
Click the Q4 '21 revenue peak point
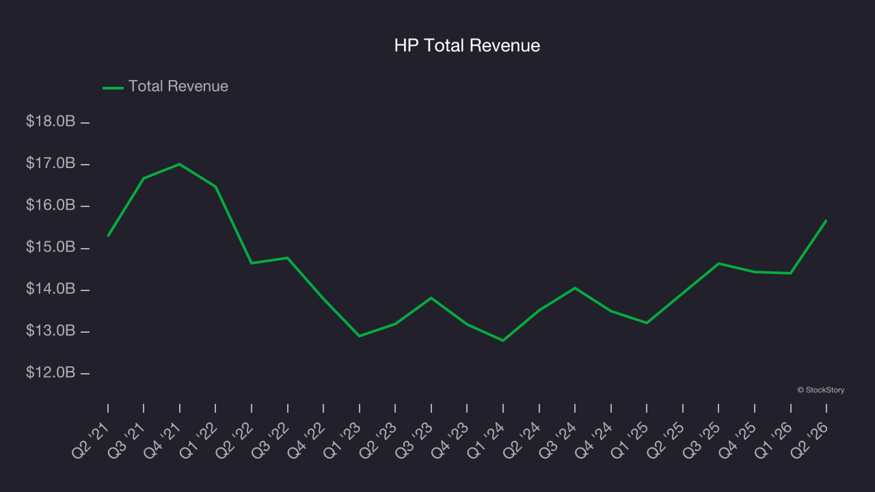point(180,164)
